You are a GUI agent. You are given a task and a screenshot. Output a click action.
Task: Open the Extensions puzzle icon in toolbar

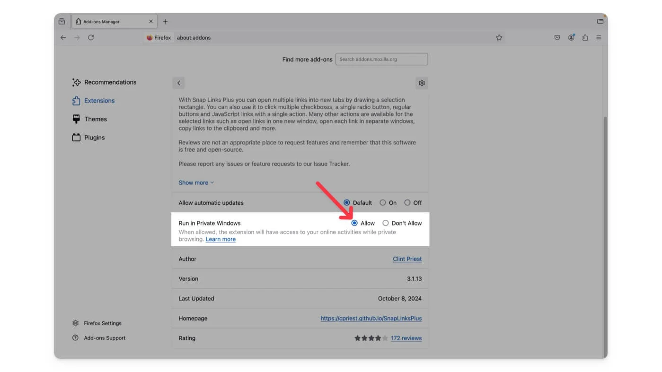(x=585, y=37)
